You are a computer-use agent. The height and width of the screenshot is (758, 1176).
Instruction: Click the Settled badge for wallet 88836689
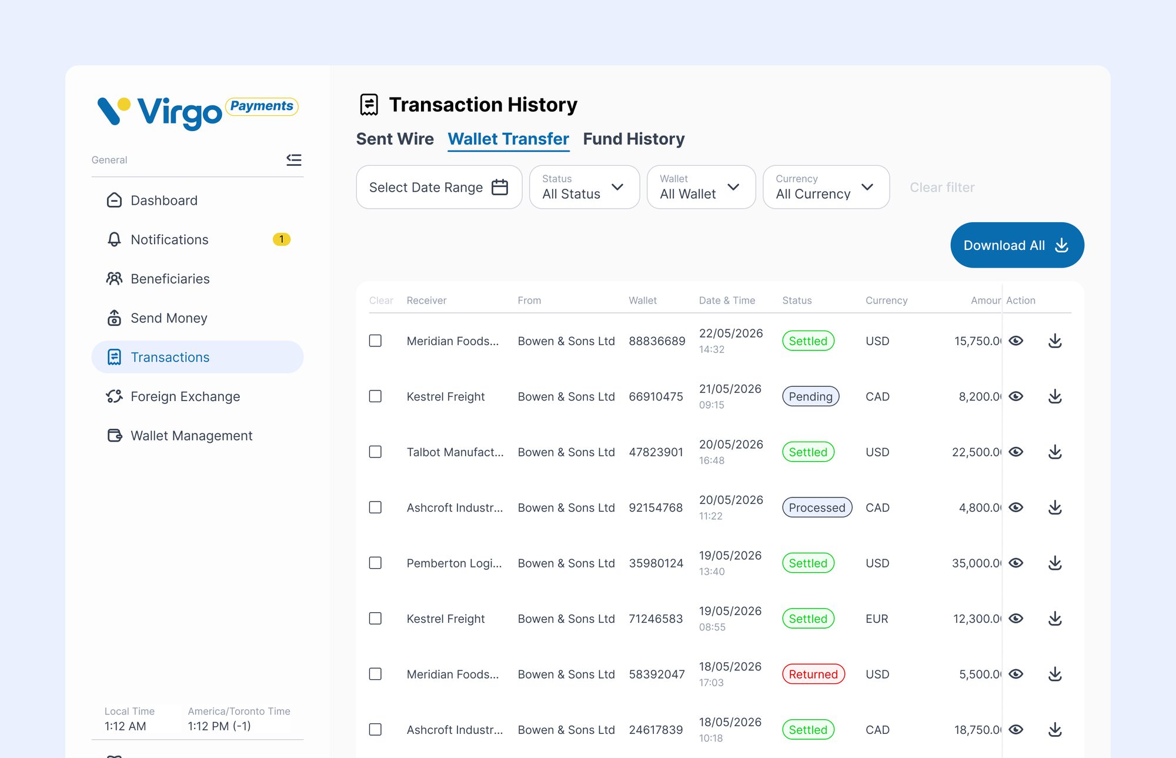click(x=808, y=341)
